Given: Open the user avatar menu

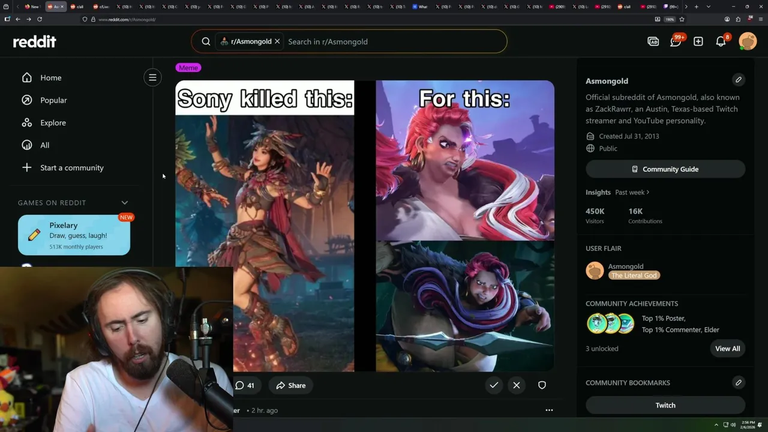Looking at the screenshot, I should pos(748,41).
